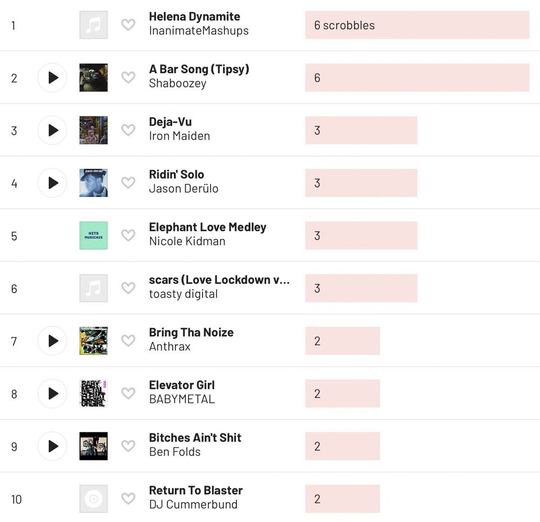Open the Helena Dynamite track page
Image resolution: width=540 pixels, height=522 pixels.
194,16
